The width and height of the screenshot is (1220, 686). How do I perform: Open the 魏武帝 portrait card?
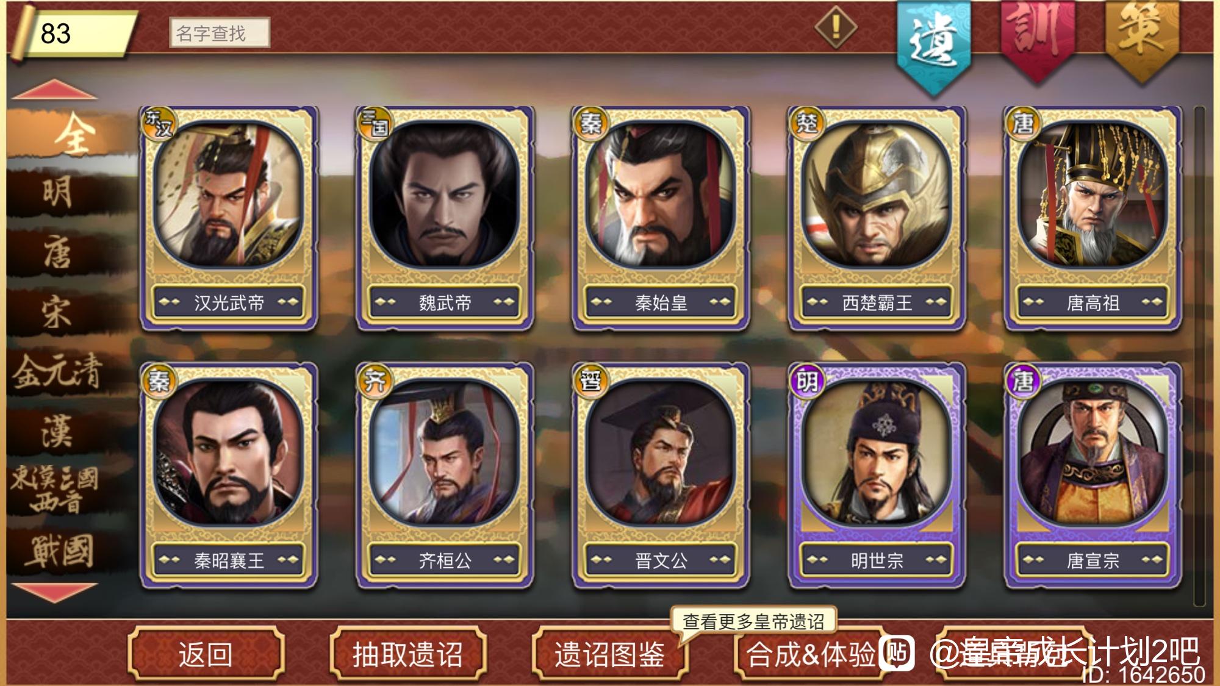(445, 218)
